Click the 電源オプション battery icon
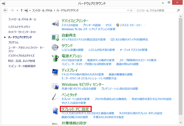 click(55, 58)
